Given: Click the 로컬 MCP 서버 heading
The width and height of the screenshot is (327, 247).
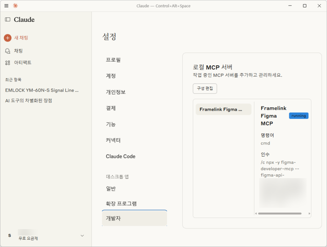Looking at the screenshot, I should [x=212, y=67].
